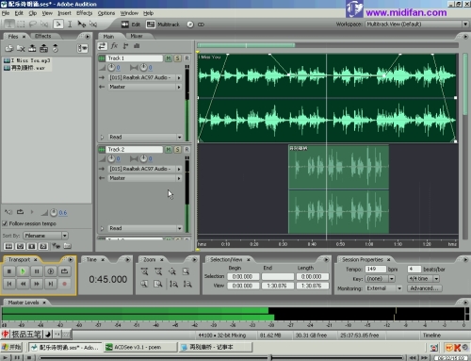The image size is (471, 361).
Task: Solo Track 1
Action: point(177,58)
